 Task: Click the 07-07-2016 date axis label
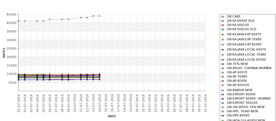(56, 103)
